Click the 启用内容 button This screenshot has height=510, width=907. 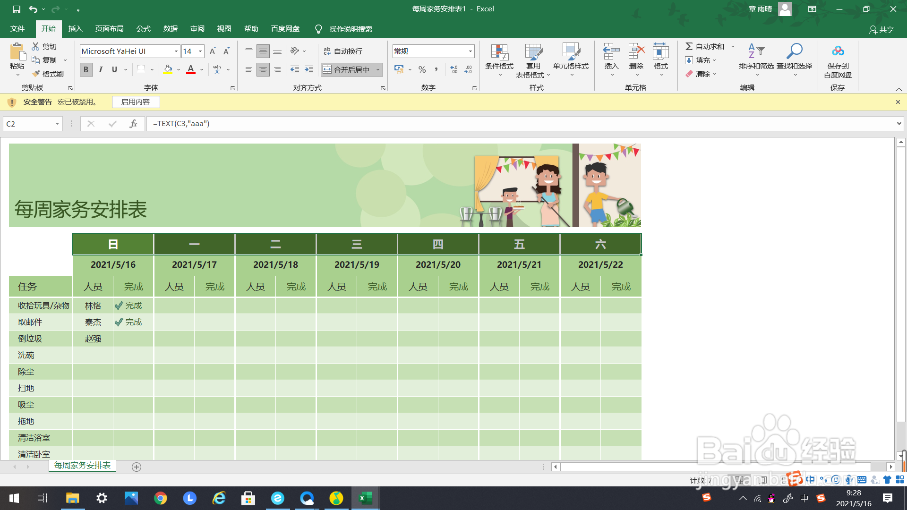136,102
